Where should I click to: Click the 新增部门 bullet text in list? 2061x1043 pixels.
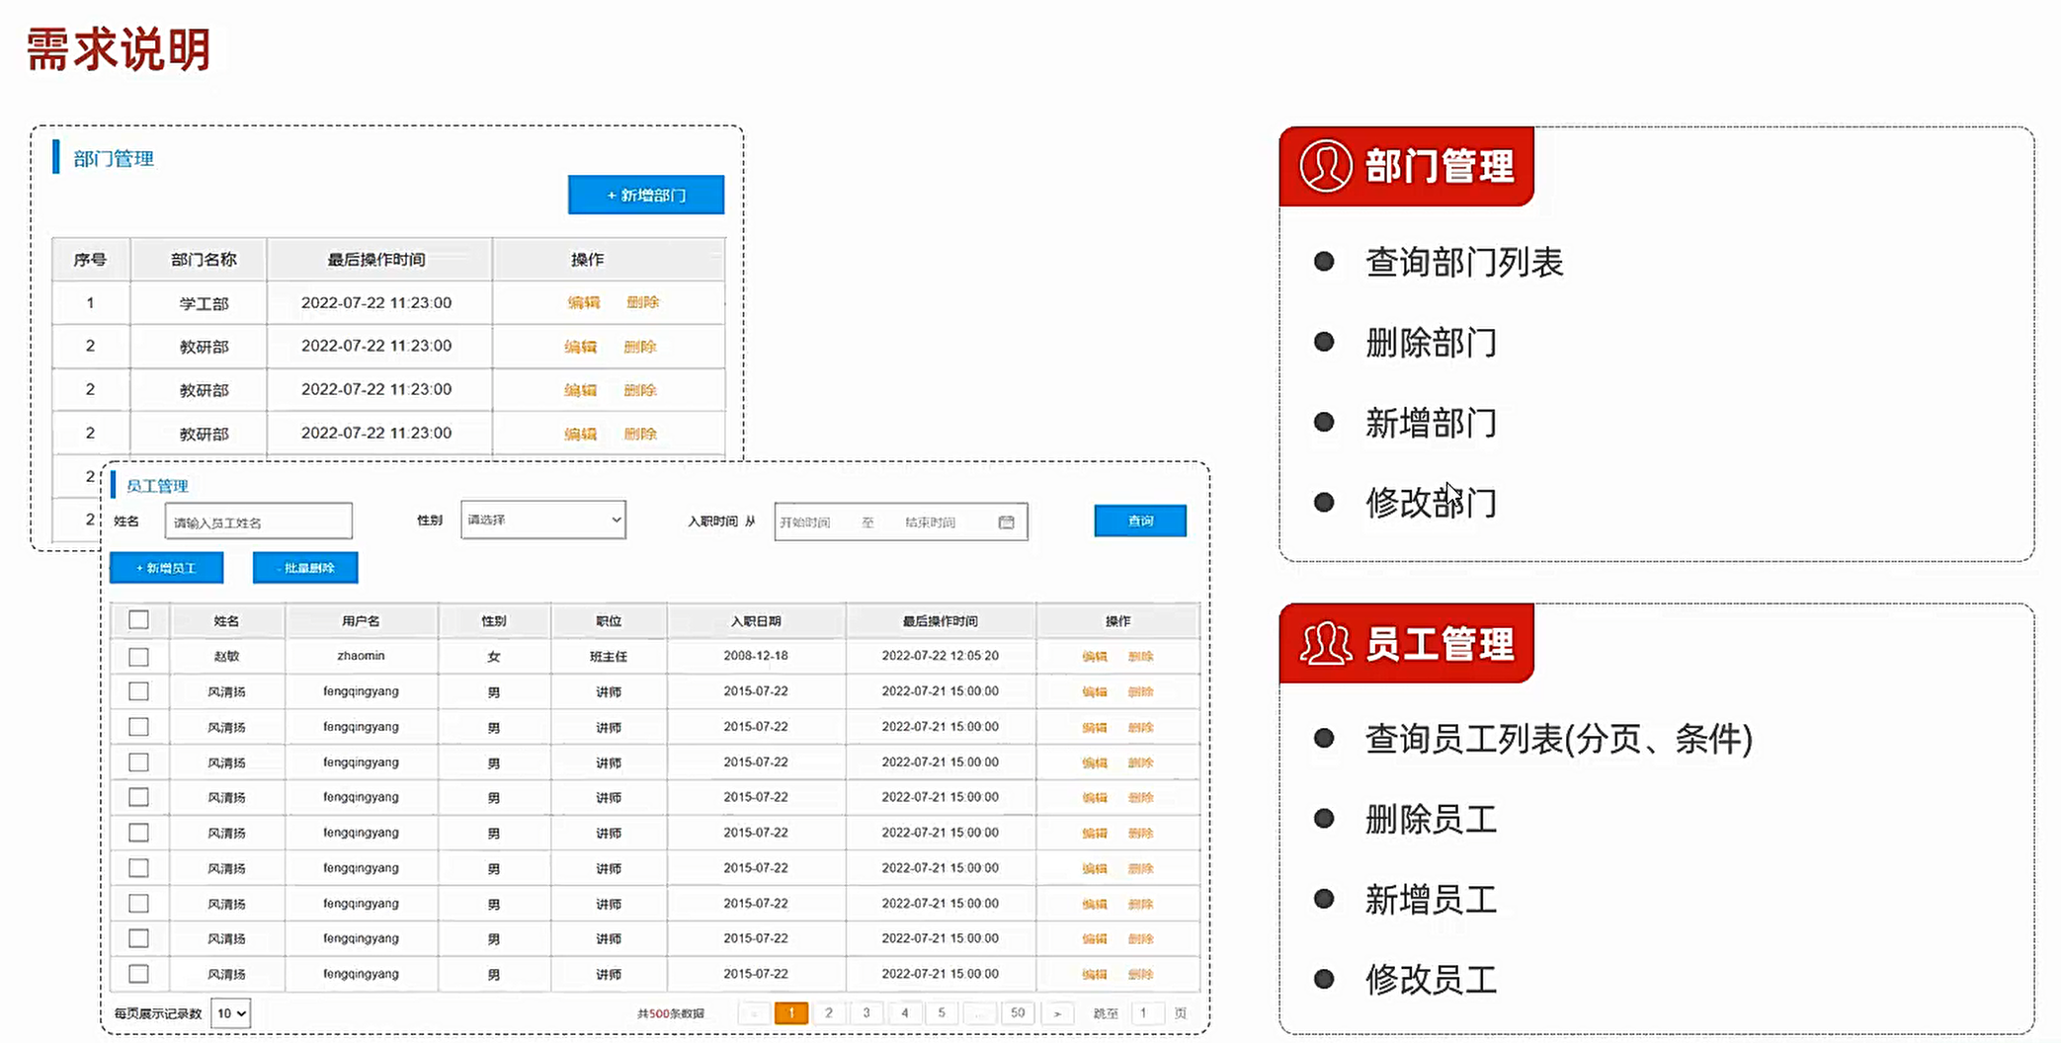tap(1432, 423)
